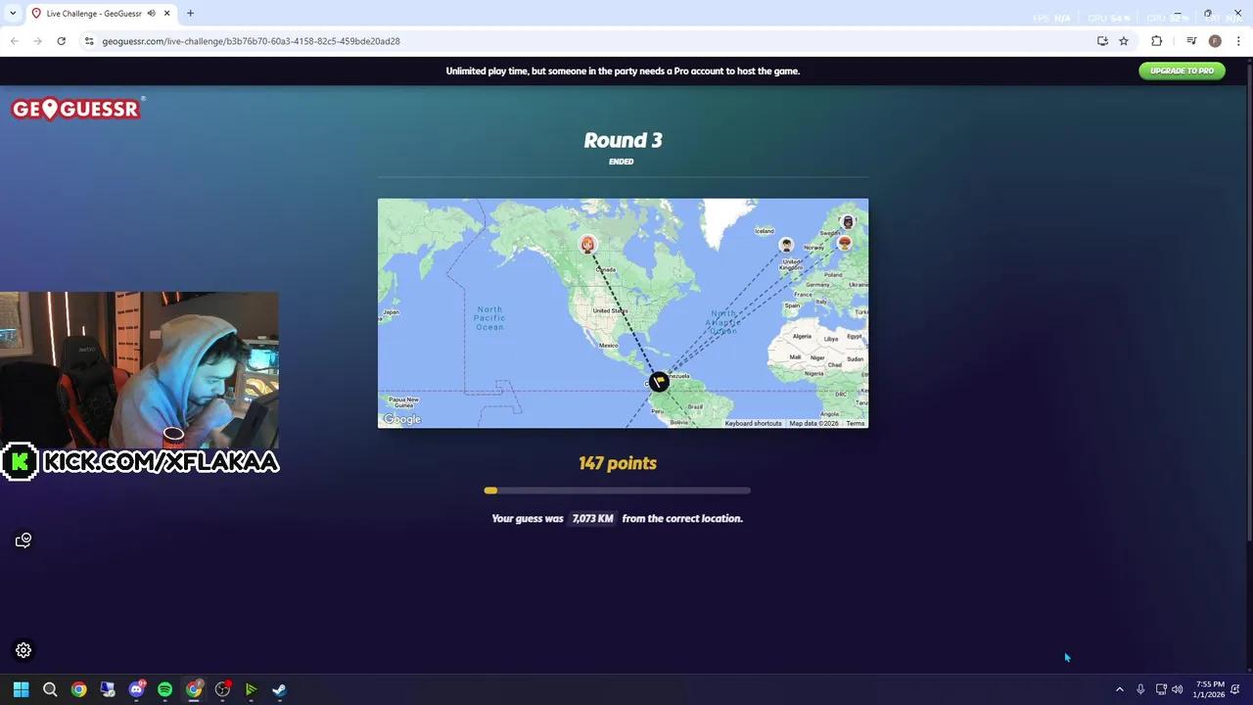Open the browser extensions menu
The height and width of the screenshot is (705, 1253).
(1156, 41)
